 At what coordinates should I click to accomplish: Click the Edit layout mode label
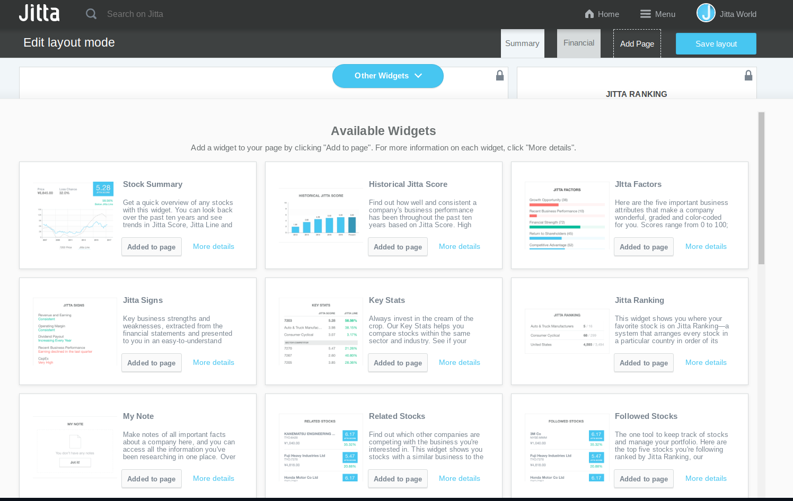[x=69, y=42]
